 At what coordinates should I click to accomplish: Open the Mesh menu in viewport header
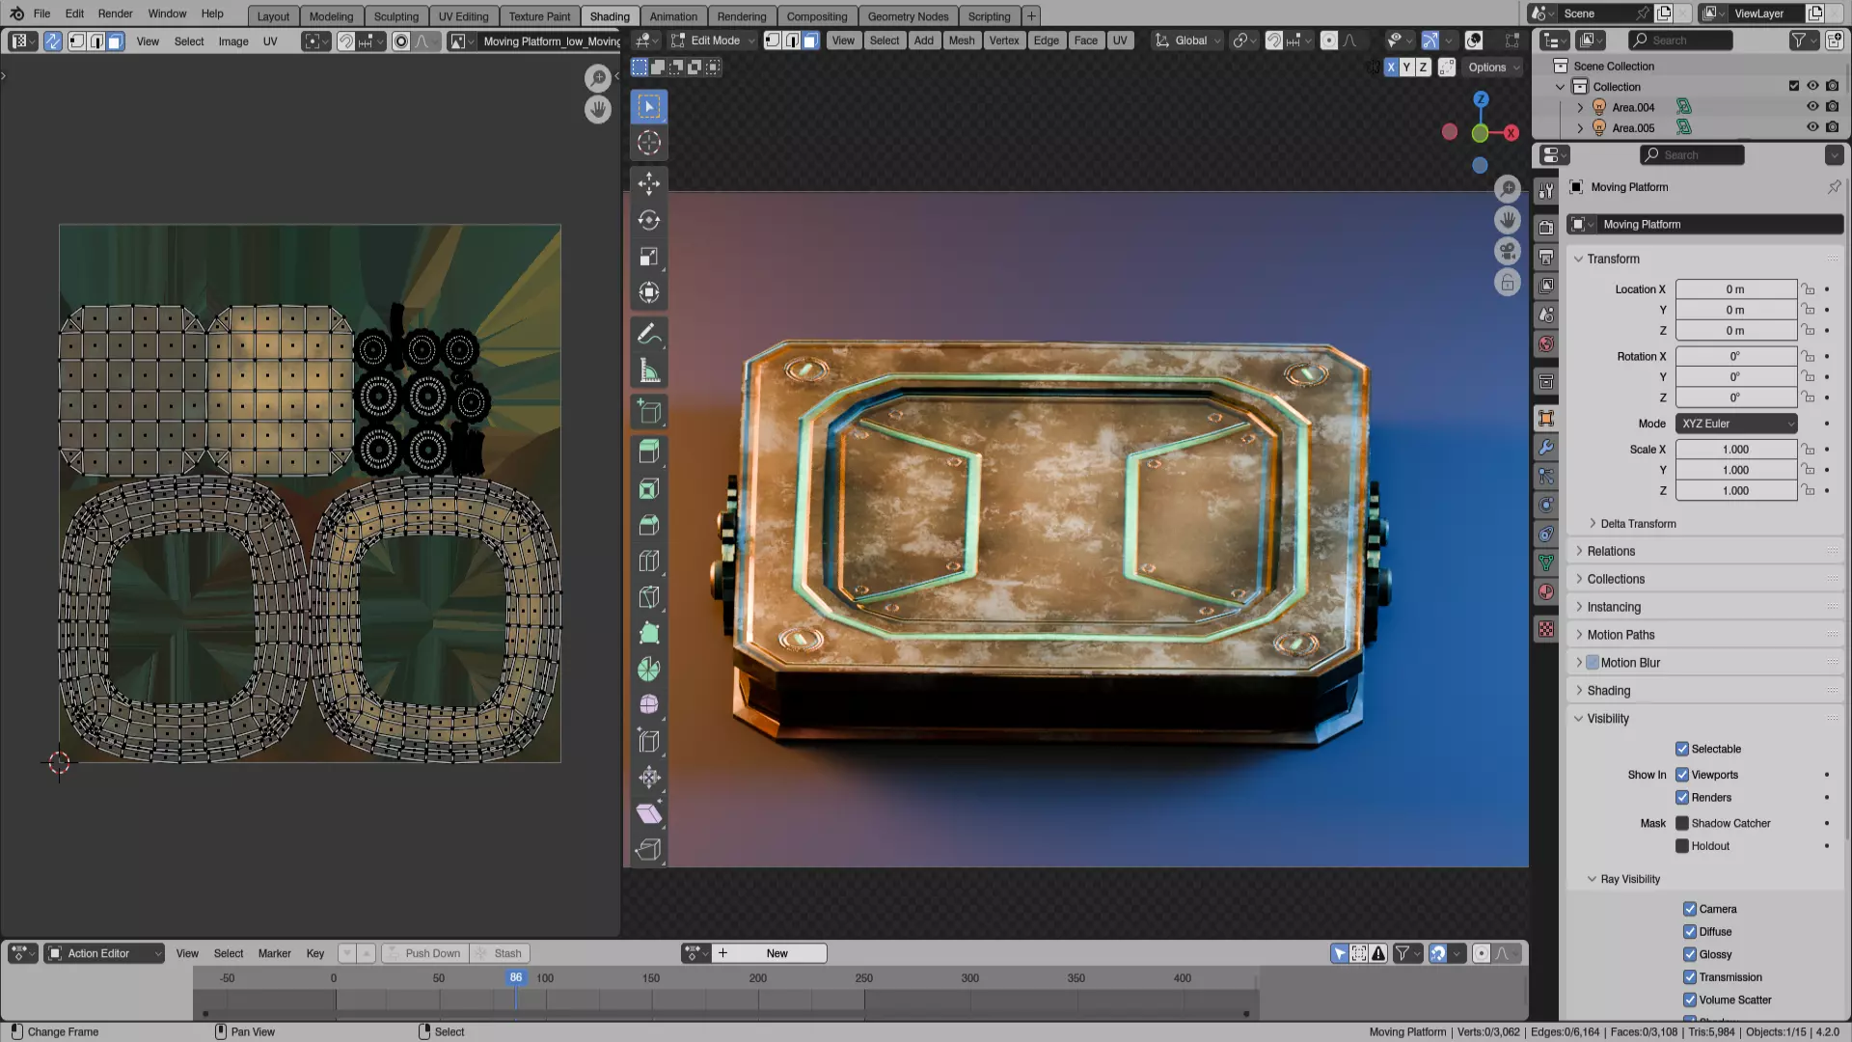[x=961, y=41]
